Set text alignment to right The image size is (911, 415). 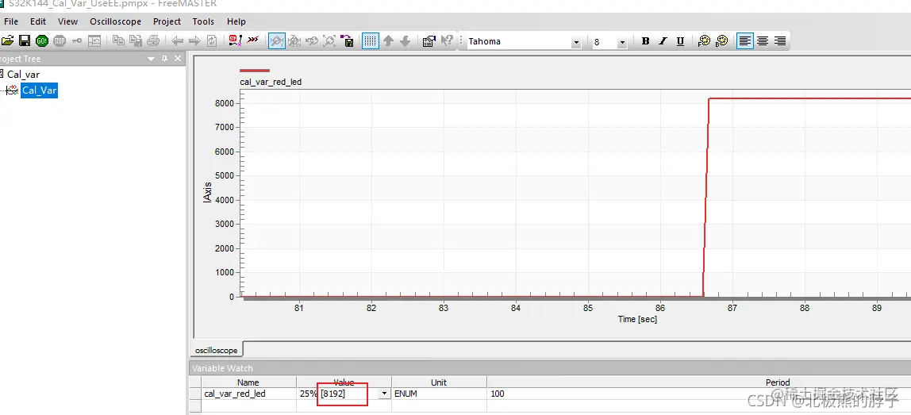click(x=780, y=41)
